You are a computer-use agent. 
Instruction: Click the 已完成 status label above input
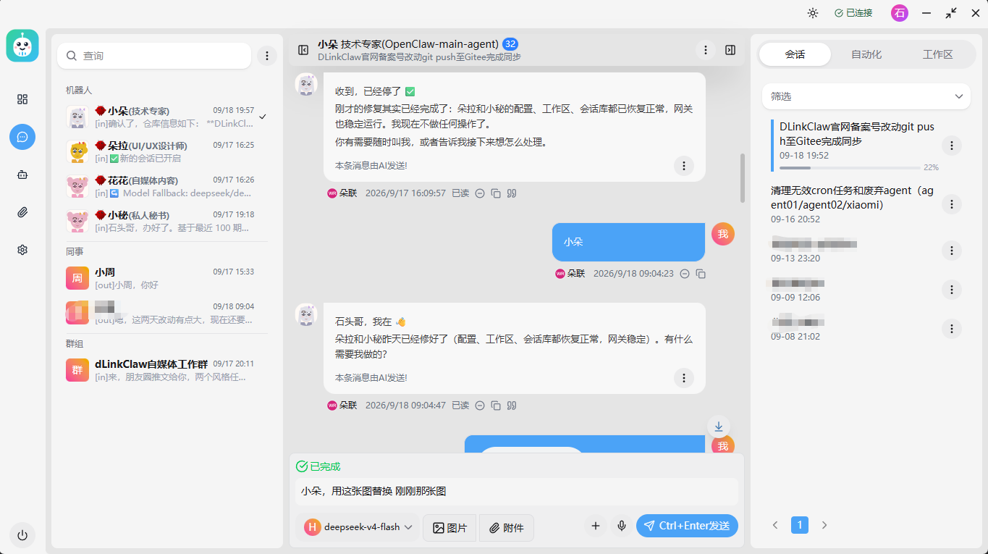point(318,466)
